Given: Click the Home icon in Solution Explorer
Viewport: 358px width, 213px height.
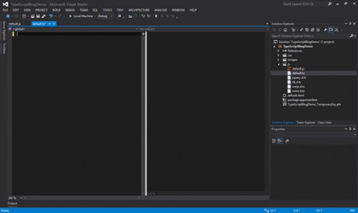Looking at the screenshot, I should point(285,30).
